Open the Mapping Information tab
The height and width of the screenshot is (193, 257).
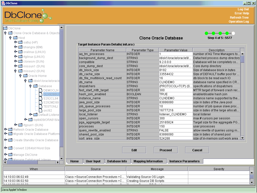148,161
